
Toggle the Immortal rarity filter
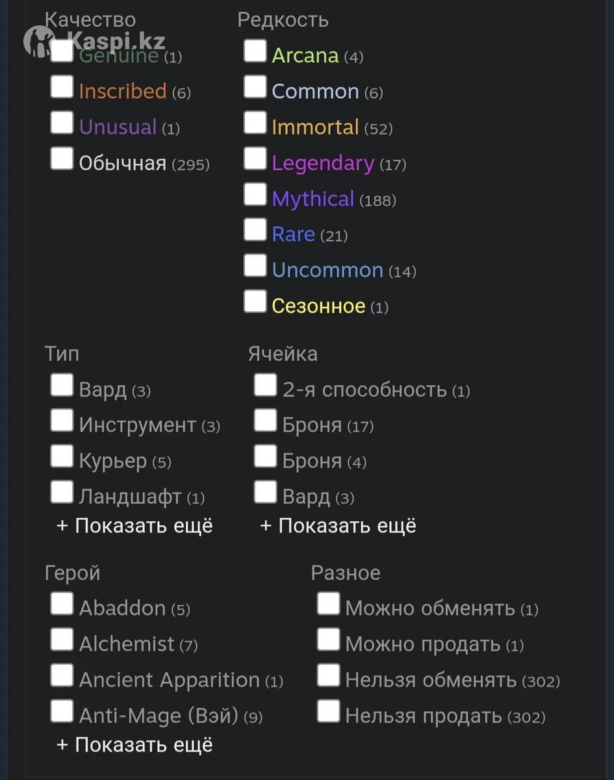[255, 122]
